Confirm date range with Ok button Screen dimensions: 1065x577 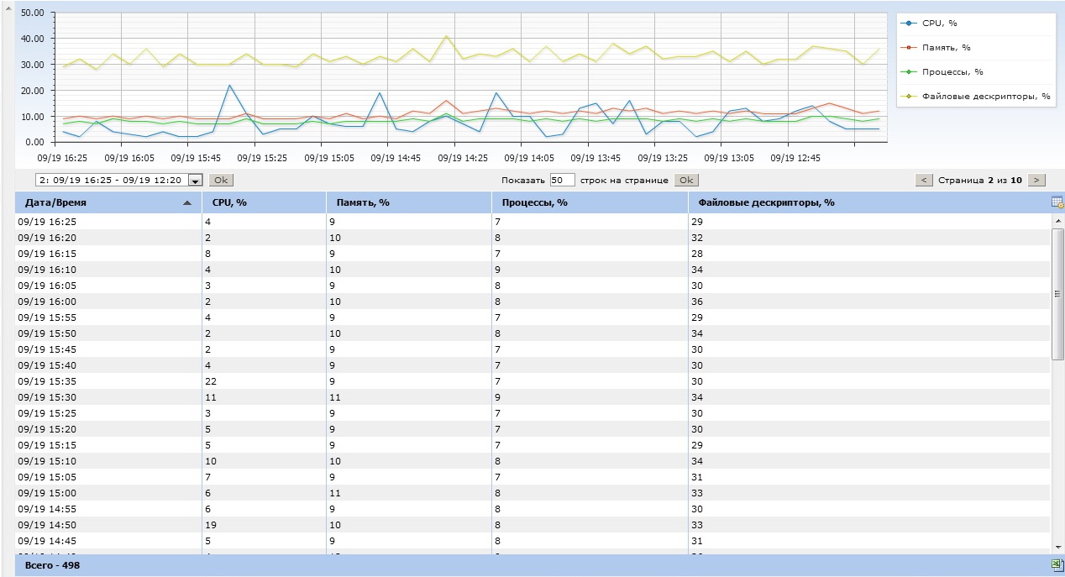click(x=221, y=180)
